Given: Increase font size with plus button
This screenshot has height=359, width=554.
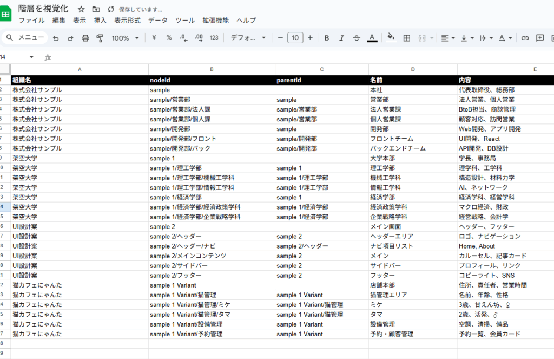Looking at the screenshot, I should point(310,38).
